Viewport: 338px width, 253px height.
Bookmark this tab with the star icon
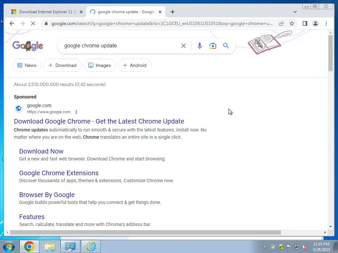(292, 23)
